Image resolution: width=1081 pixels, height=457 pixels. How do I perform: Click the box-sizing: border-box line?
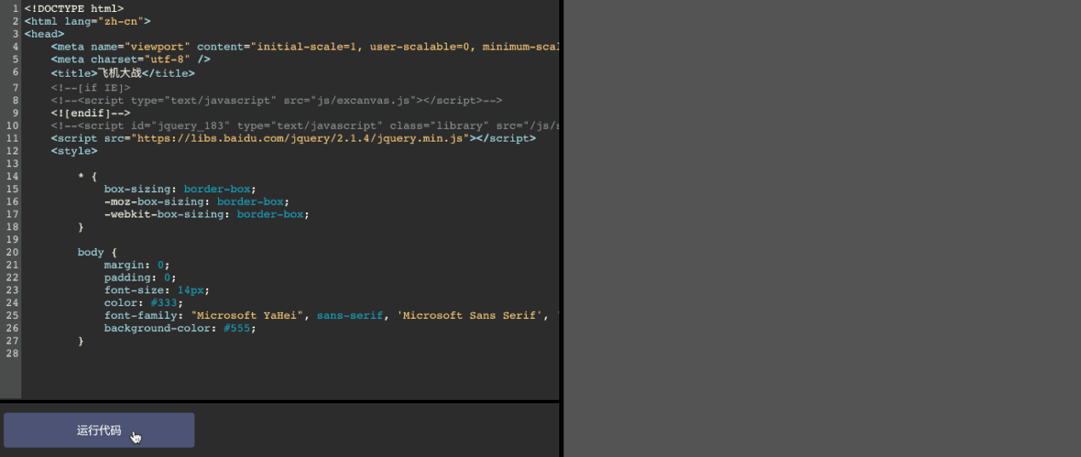click(x=180, y=189)
